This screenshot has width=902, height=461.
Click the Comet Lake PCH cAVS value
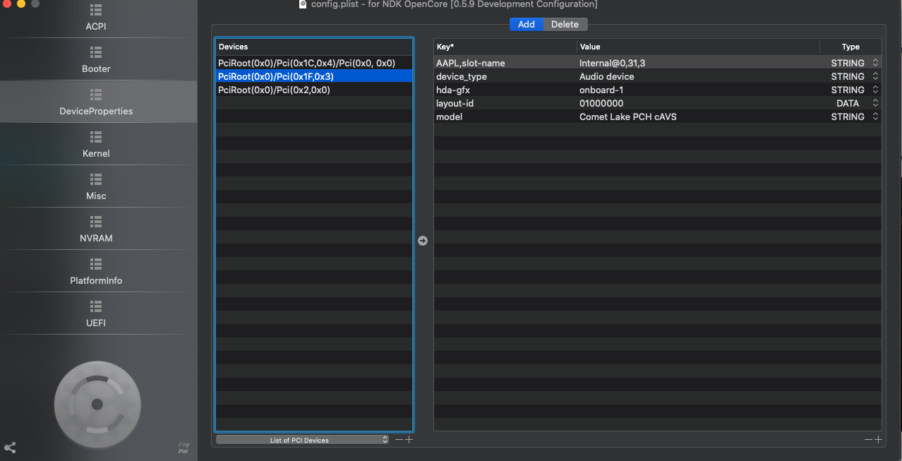627,116
